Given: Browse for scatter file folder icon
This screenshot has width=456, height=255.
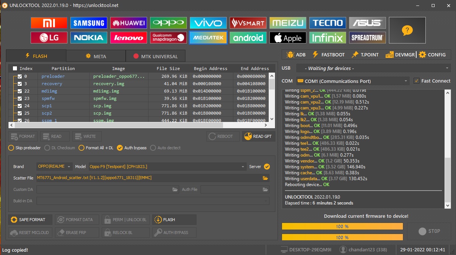Looking at the screenshot, I should coord(265,178).
